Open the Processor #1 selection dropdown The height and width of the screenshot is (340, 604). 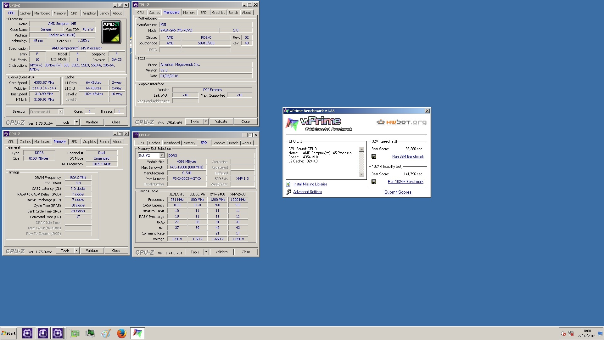pos(60,112)
